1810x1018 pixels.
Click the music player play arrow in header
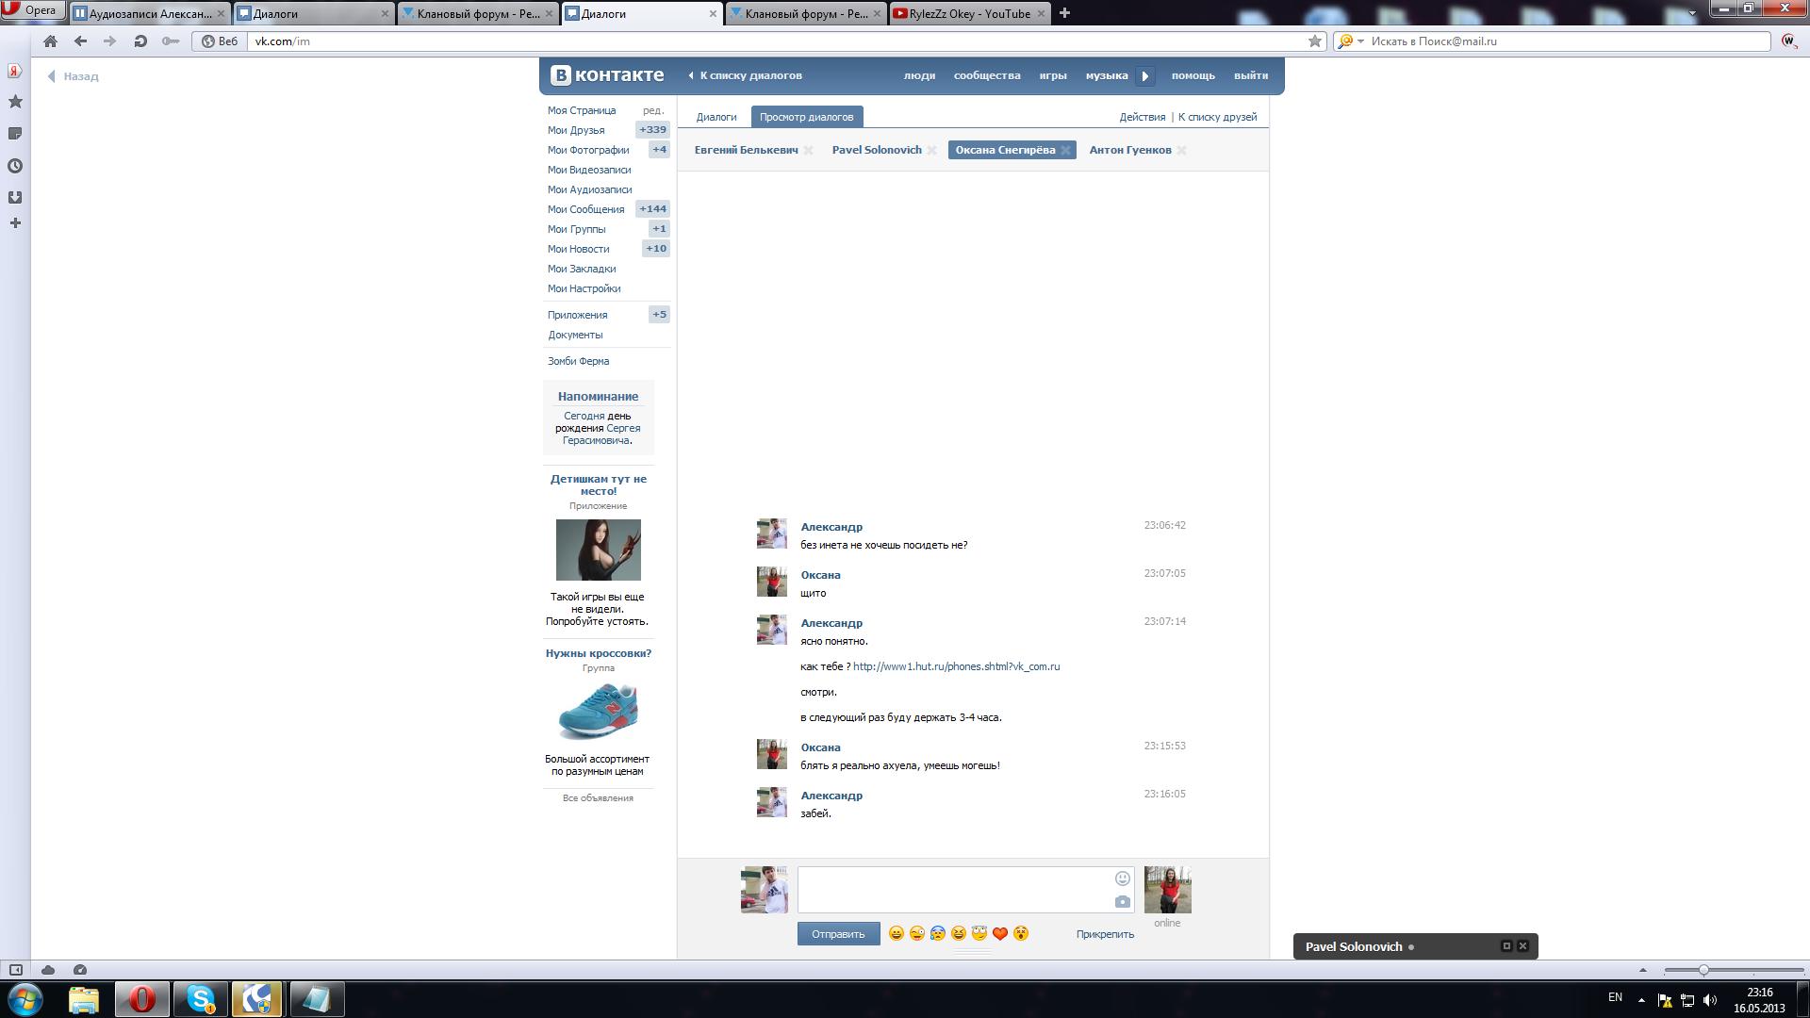(x=1145, y=76)
